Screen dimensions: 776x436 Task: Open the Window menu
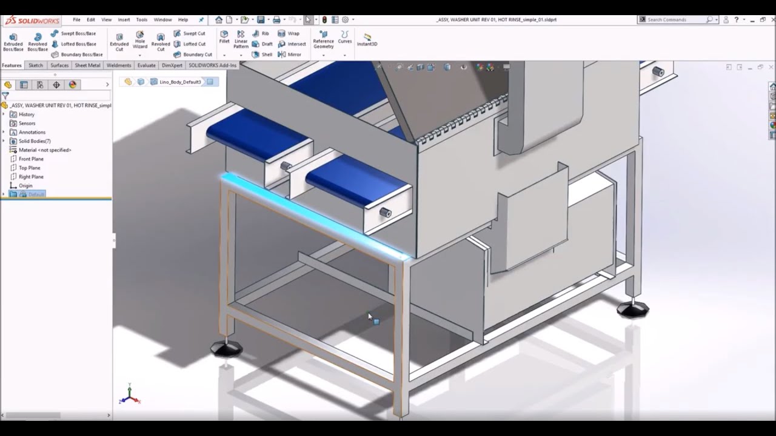click(162, 19)
